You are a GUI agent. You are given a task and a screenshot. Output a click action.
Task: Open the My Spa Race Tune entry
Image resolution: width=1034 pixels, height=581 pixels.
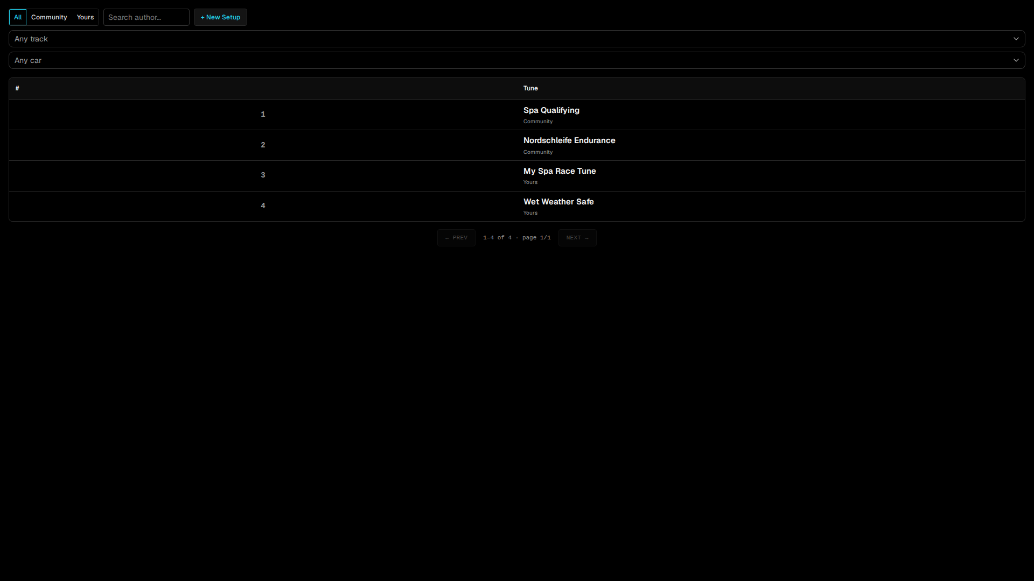coord(560,171)
